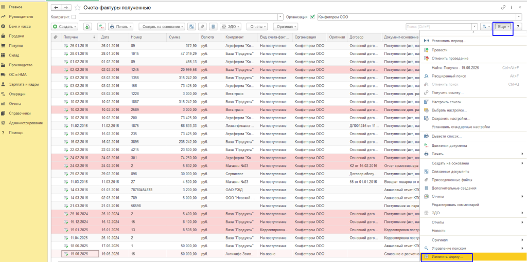Screen dimensions: 527x262
Task: Click the Еще button
Action: tap(503, 27)
